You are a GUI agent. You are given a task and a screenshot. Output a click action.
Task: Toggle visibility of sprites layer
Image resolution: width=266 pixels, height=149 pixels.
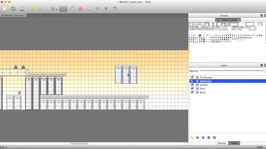tap(192, 84)
